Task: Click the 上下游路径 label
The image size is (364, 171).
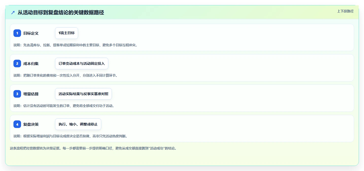Action: click(x=345, y=11)
